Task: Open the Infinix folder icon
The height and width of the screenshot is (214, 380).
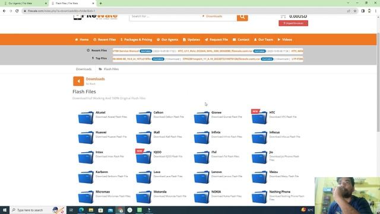Action: click(202, 137)
